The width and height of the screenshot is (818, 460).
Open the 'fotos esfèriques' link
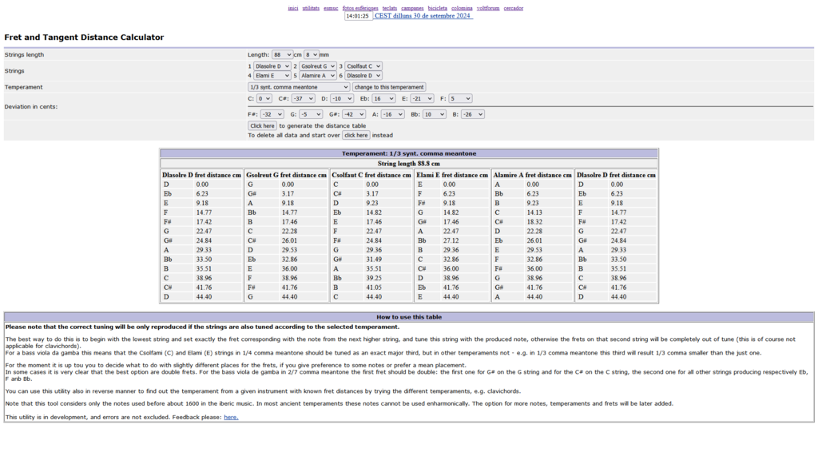click(360, 8)
